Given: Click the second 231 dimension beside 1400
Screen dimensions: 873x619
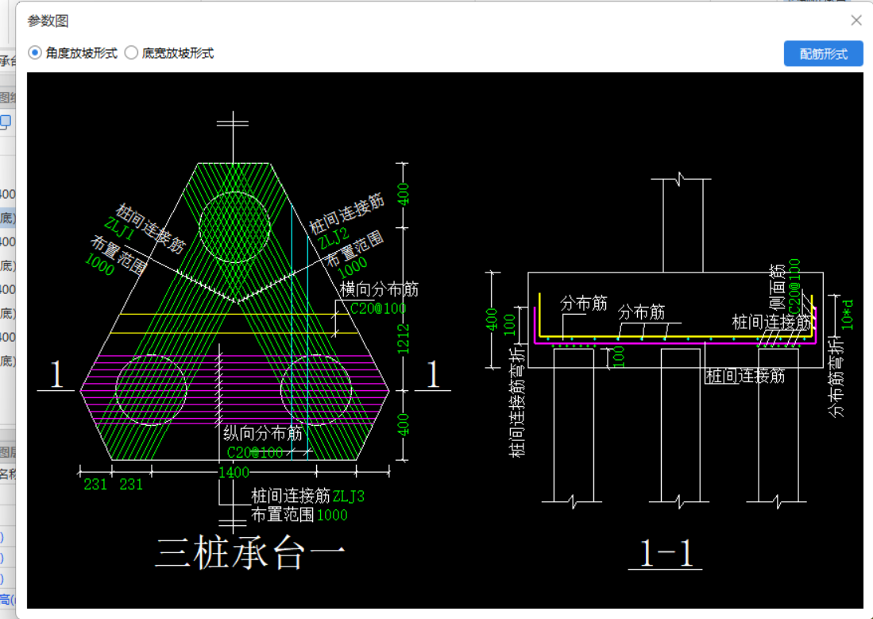Looking at the screenshot, I should pos(131,485).
